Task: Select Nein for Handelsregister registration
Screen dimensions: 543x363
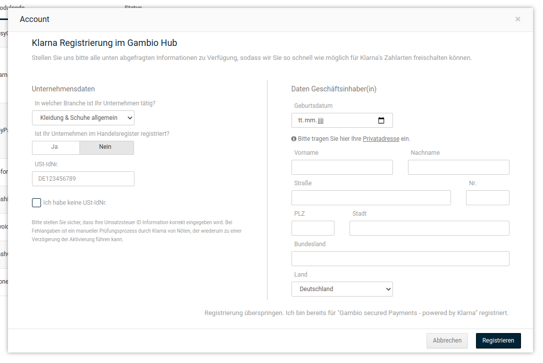Action: 106,148
